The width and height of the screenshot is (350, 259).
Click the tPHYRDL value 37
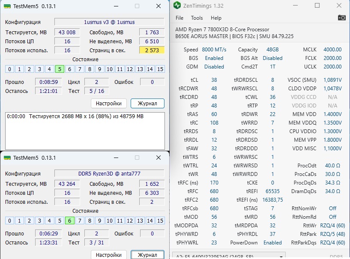pos(272,234)
